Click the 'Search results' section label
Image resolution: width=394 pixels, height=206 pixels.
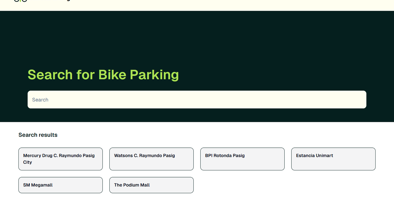pos(38,135)
